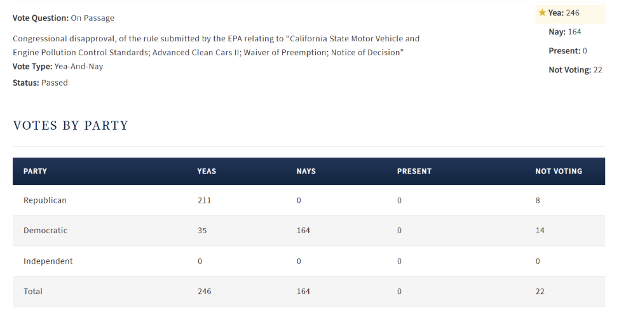Select the Republican row label

[45, 200]
